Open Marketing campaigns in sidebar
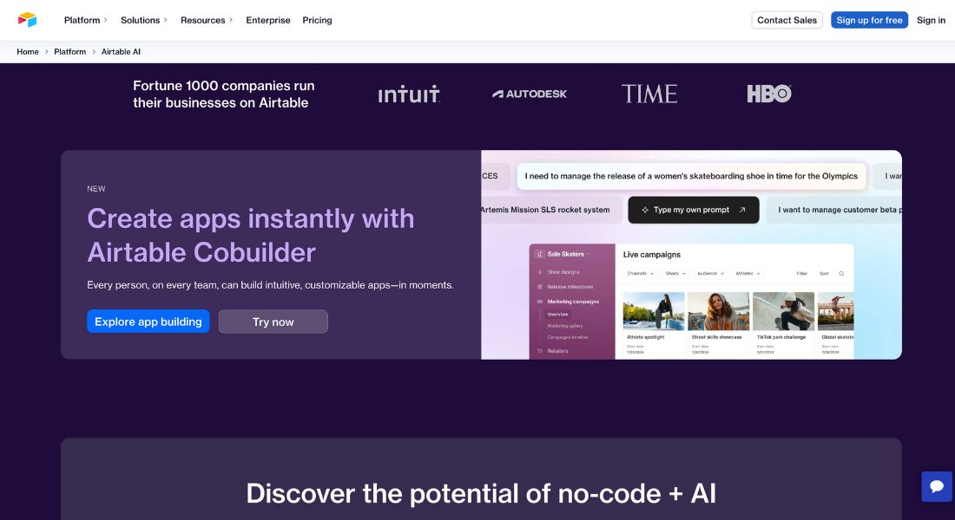The image size is (955, 520). 572,302
